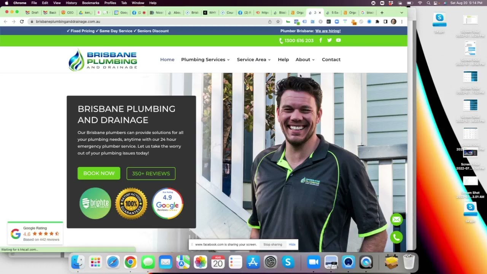Screen dimensions: 487x274
Task: Open Finder from the Dock
Action: 78,262
